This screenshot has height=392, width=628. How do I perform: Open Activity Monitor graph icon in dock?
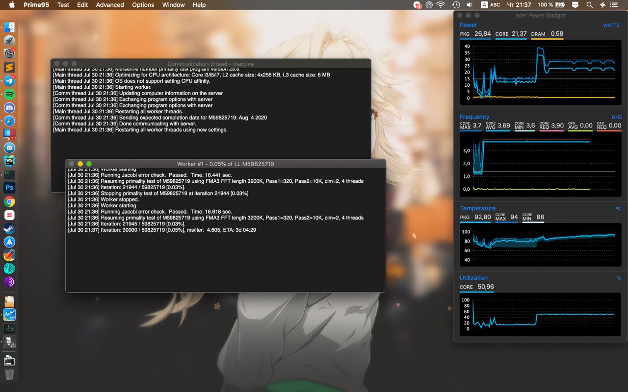click(9, 328)
